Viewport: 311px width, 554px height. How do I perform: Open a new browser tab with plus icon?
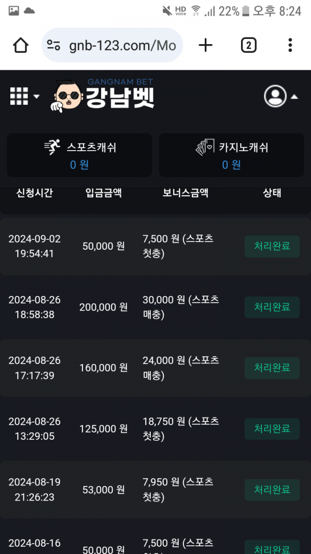[206, 46]
